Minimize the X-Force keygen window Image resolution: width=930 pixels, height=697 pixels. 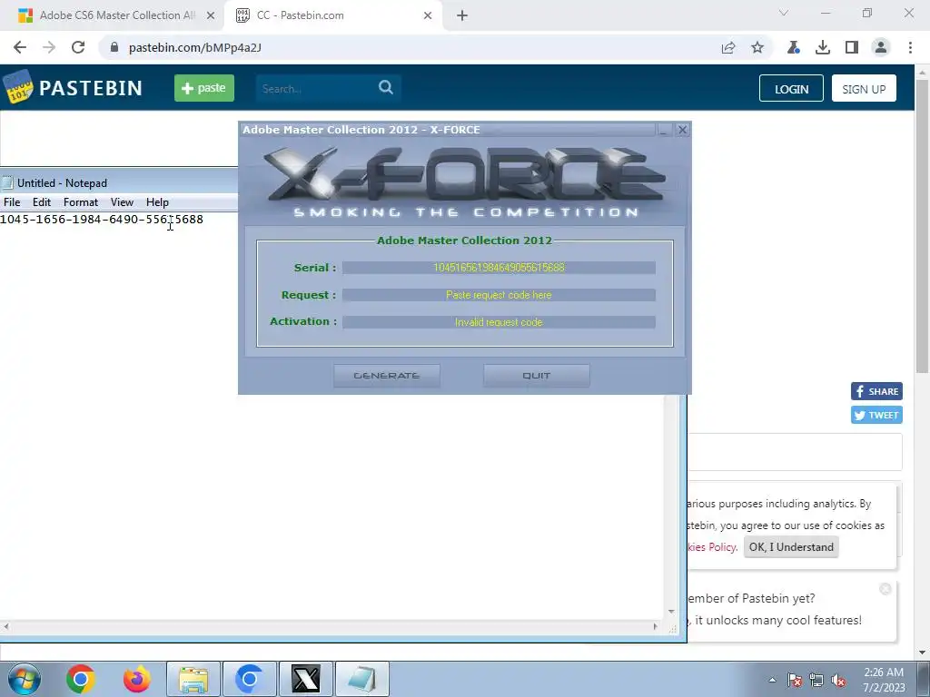[664, 130]
